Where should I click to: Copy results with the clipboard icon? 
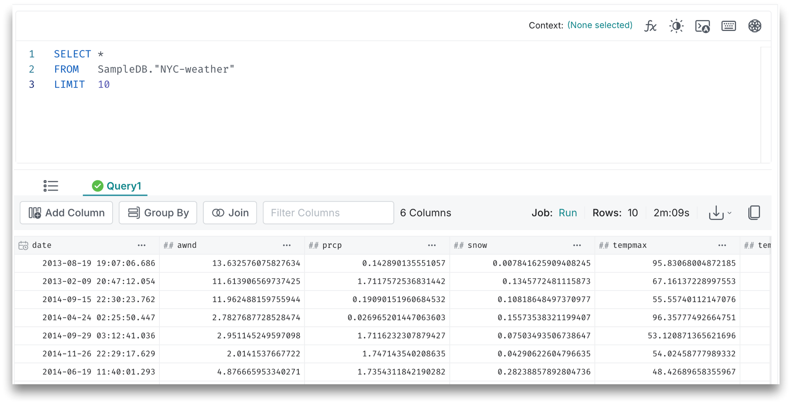click(754, 213)
